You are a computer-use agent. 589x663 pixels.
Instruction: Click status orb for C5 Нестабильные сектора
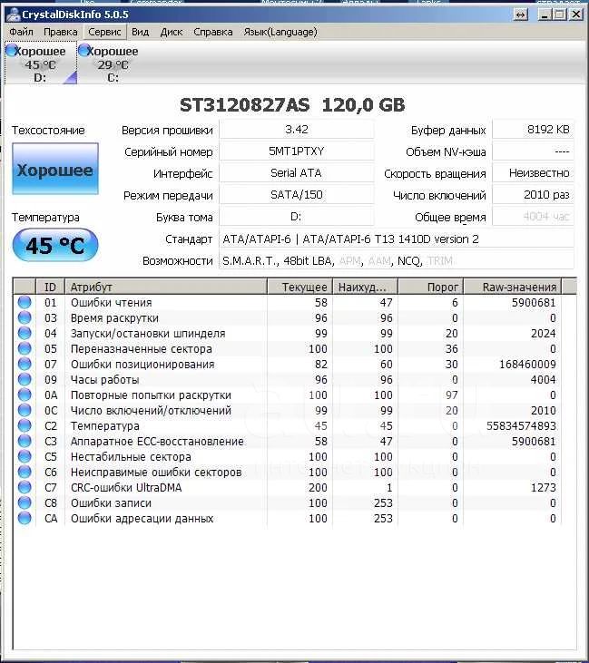[x=25, y=456]
